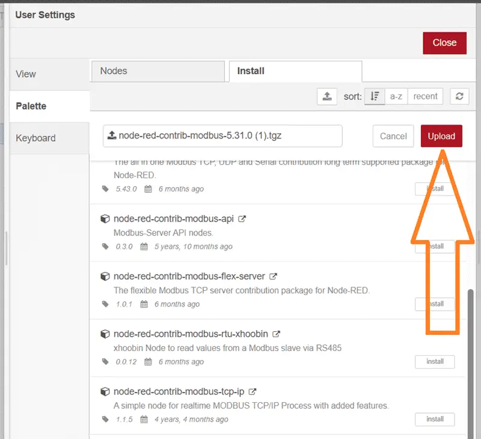Image resolution: width=481 pixels, height=439 pixels.
Task: Click package cube icon for modbus-api
Action: pos(105,219)
